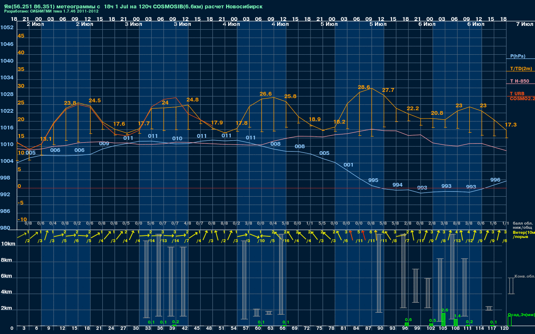The width and height of the screenshot is (535, 334).
Task: Click the 1052 pressure axis label
Action: (x=7, y=28)
